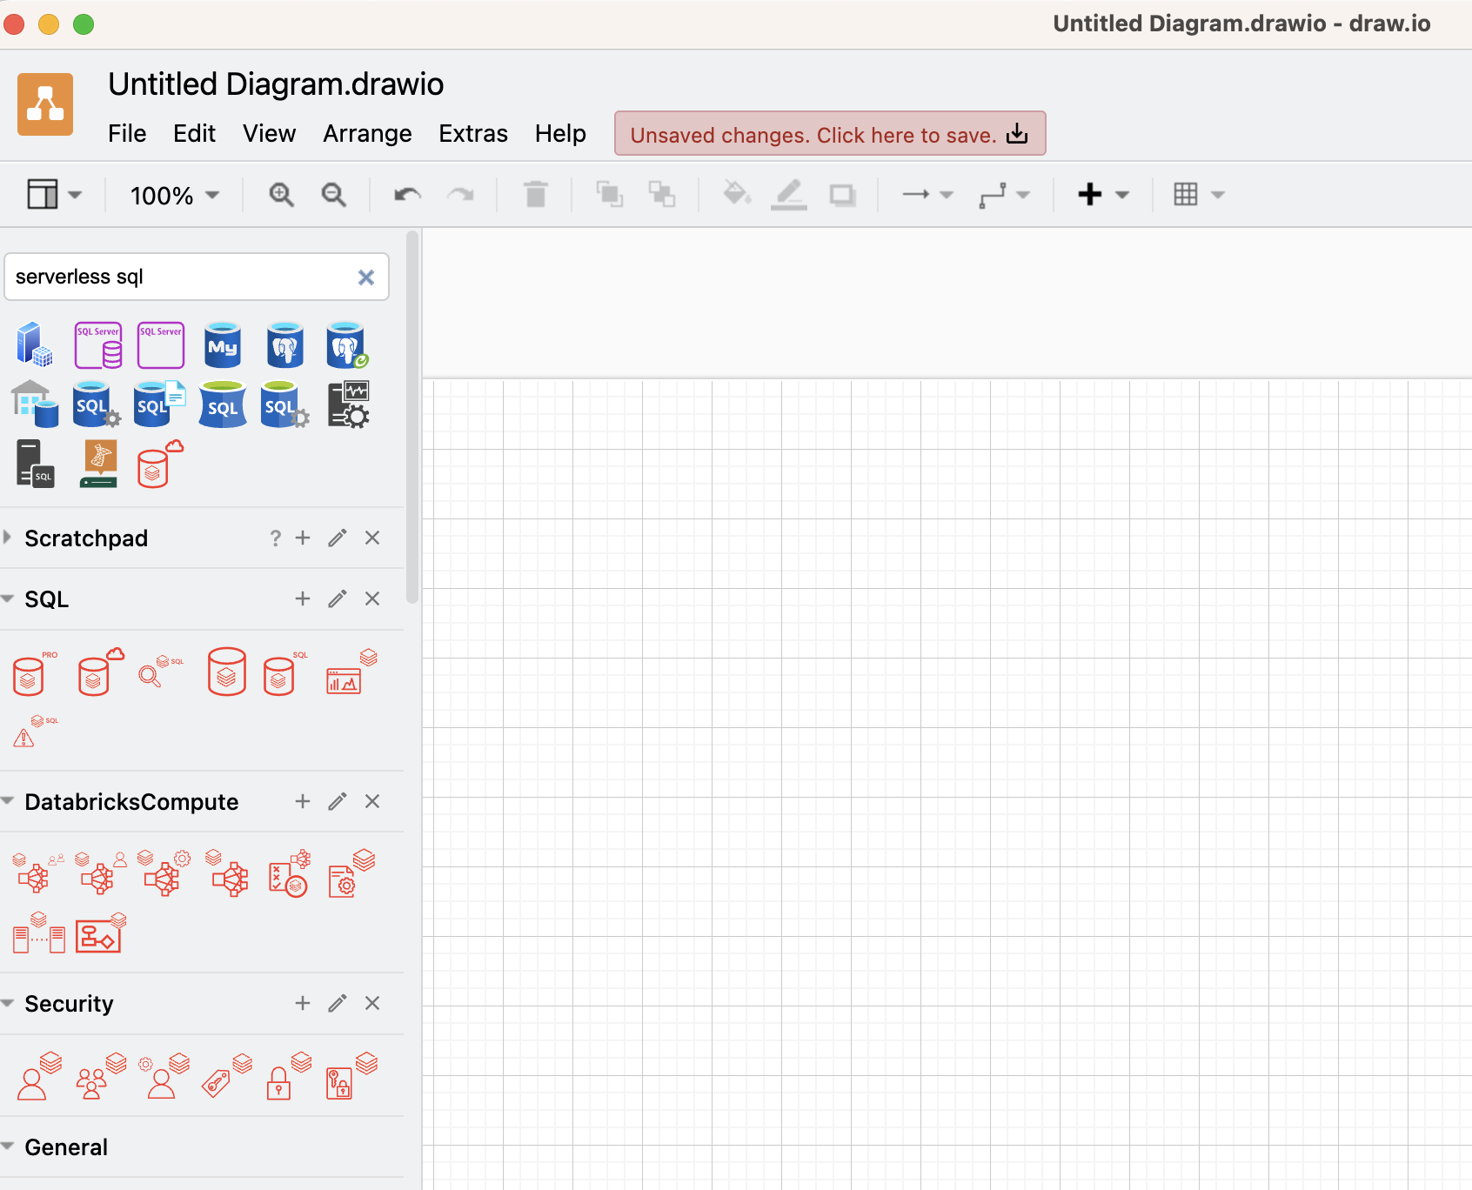Close the Security library
Viewport: 1472px width, 1190px height.
pos(372,1003)
